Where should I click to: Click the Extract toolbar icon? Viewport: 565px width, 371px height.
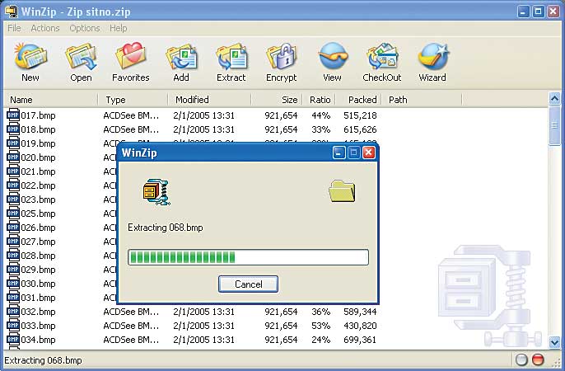tap(231, 56)
